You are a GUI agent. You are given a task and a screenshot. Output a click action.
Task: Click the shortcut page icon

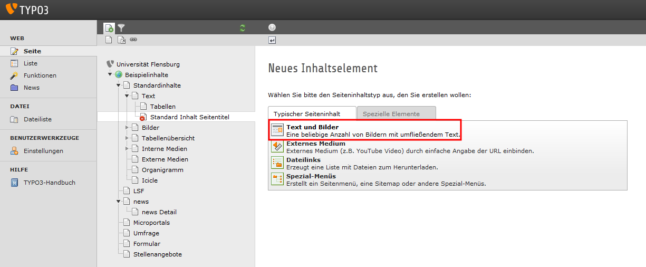pos(121,40)
